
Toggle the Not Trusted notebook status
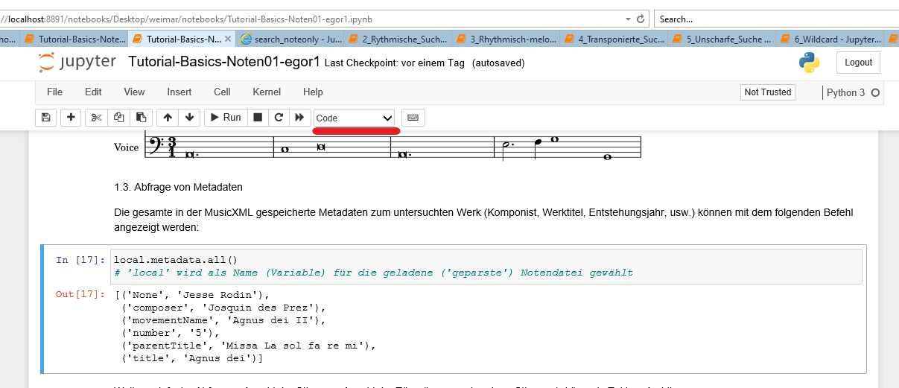pyautogui.click(x=768, y=92)
